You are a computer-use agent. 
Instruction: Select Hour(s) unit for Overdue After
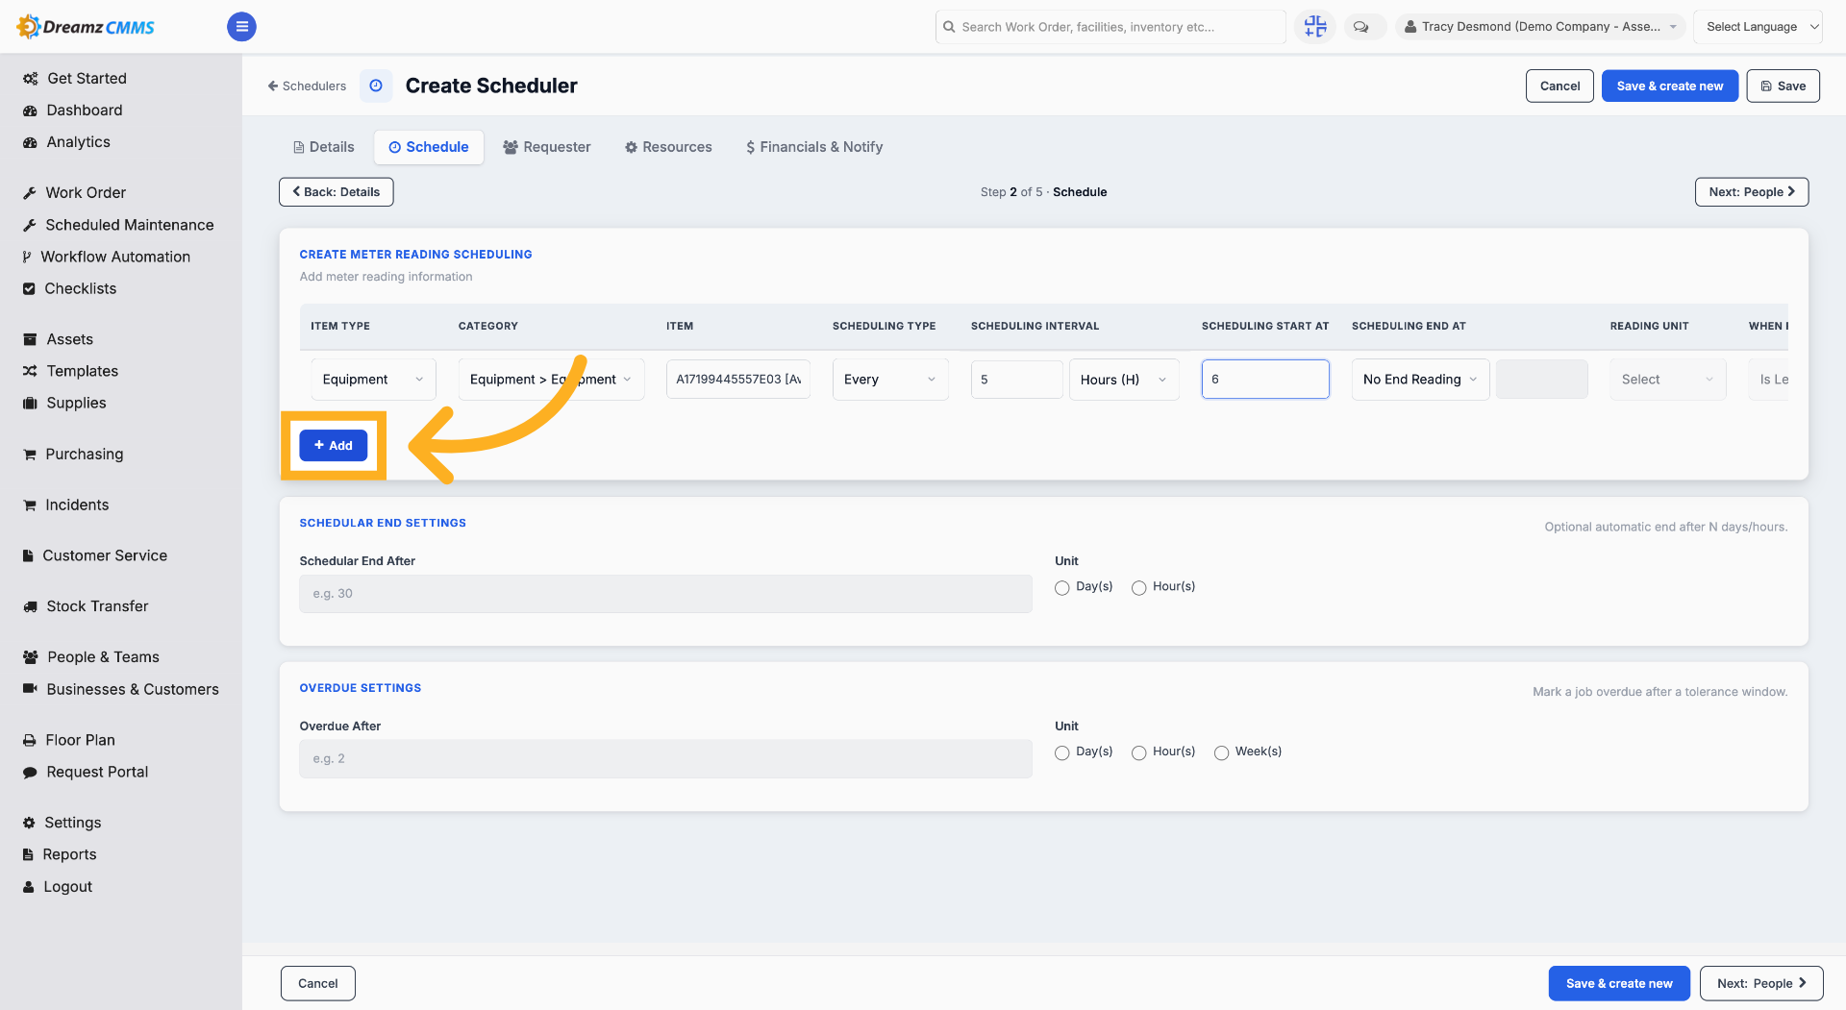(x=1138, y=753)
